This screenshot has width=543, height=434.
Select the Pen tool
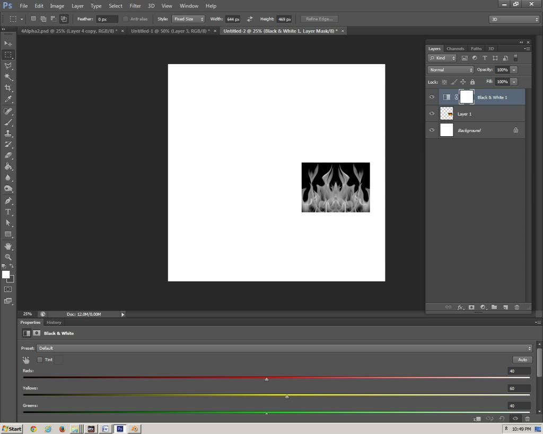pos(8,201)
